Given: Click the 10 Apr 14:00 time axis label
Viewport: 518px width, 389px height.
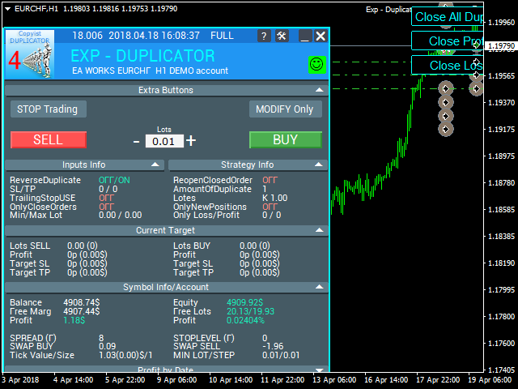Looking at the screenshot, I should coord(231,380).
